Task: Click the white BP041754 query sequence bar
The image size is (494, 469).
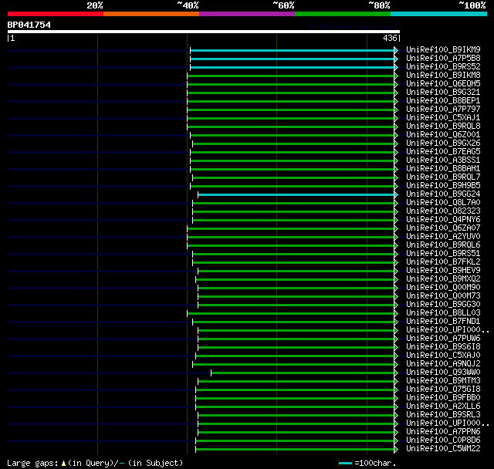Action: 204,32
